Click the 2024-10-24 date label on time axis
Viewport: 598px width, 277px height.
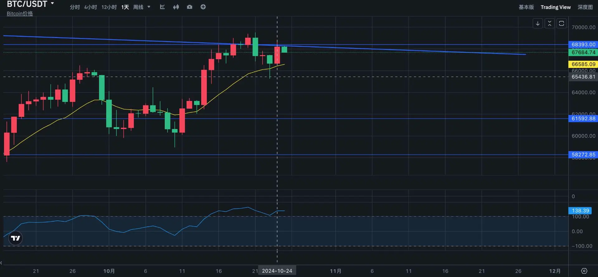277,271
